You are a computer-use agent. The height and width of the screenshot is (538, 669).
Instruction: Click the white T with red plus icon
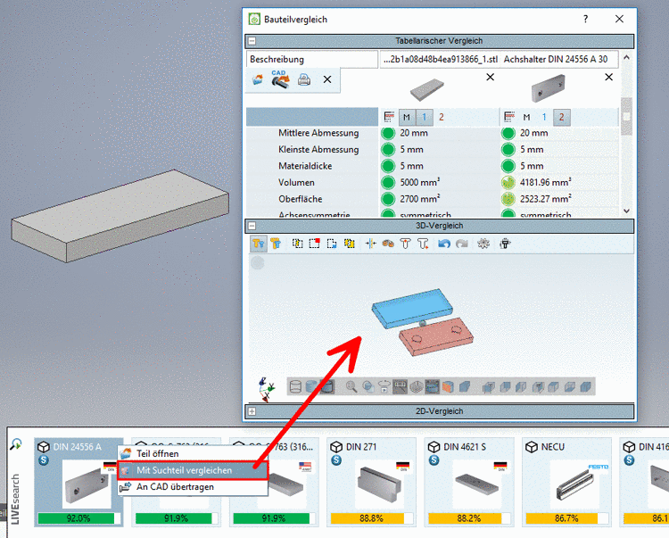(x=423, y=244)
